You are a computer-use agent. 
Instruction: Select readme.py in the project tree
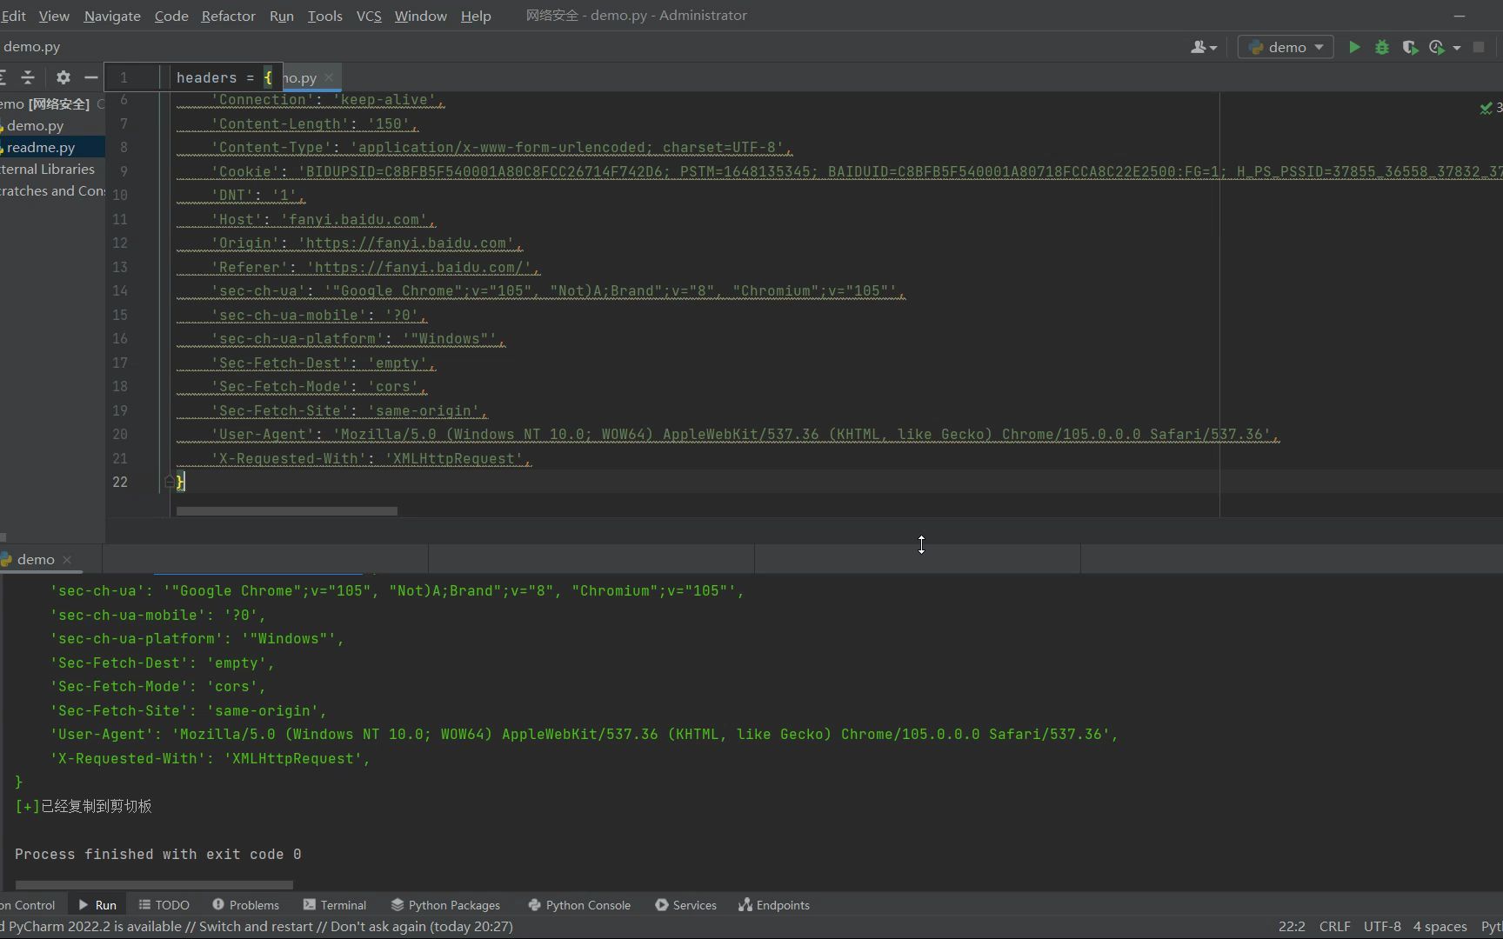pos(41,148)
